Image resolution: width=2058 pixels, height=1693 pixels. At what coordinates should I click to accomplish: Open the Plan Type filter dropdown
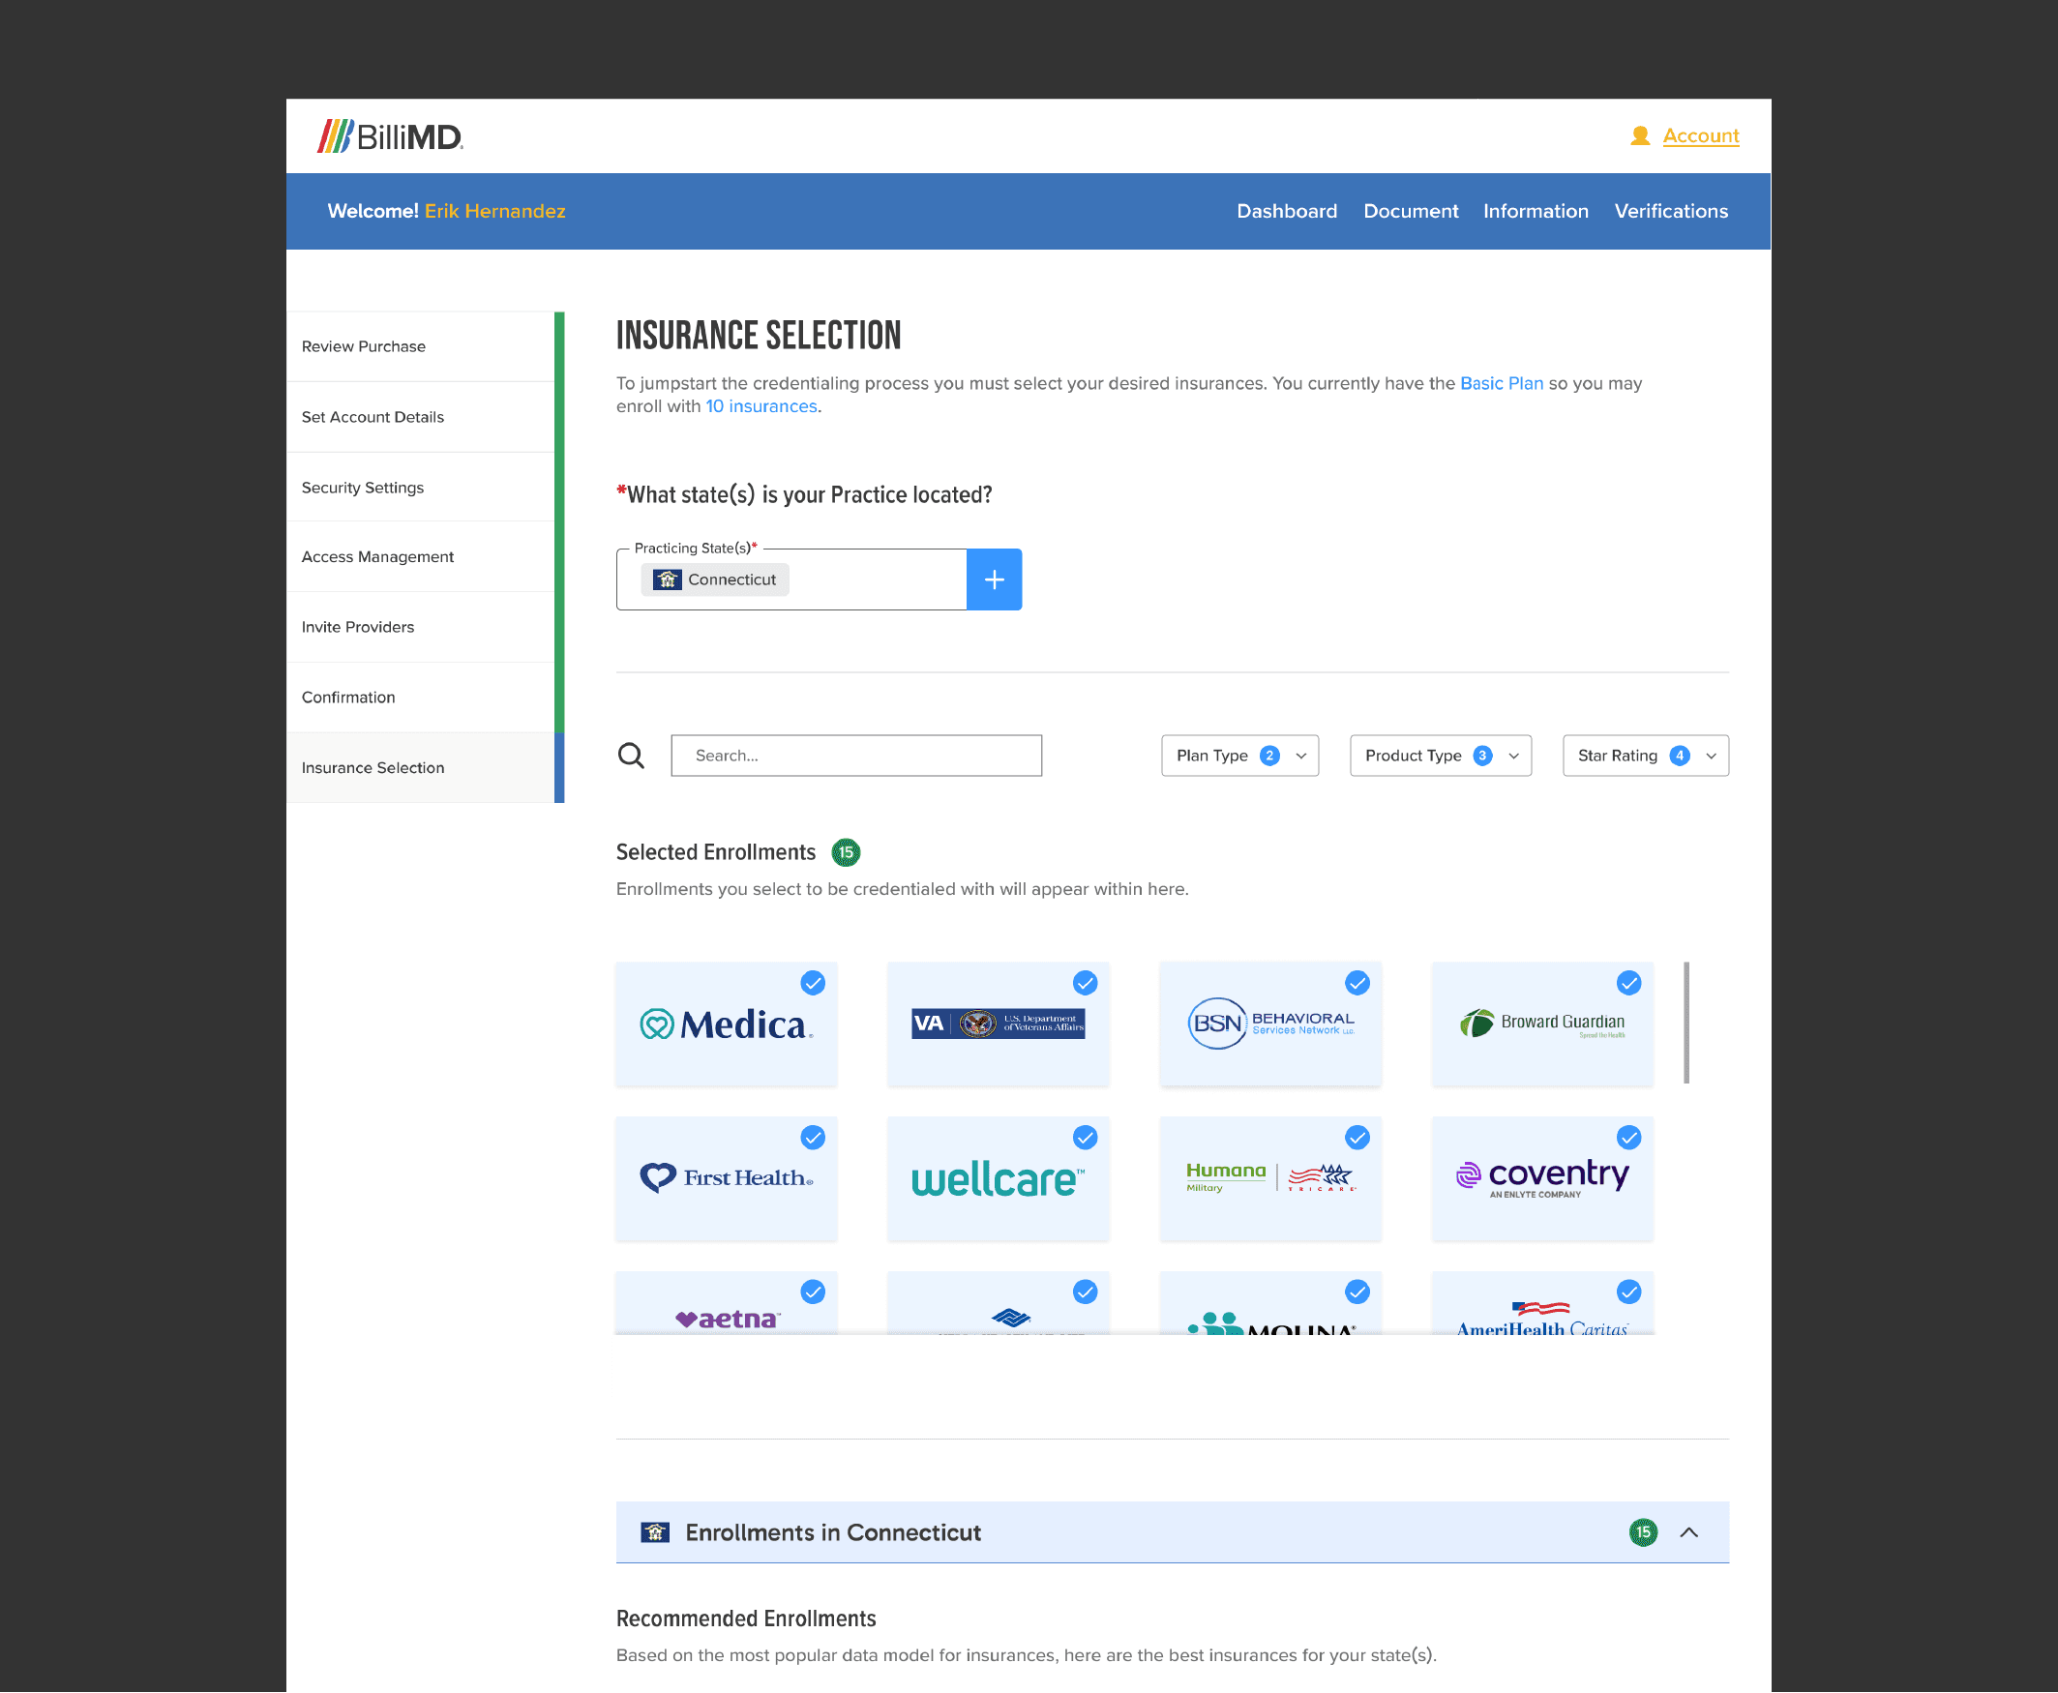point(1238,756)
